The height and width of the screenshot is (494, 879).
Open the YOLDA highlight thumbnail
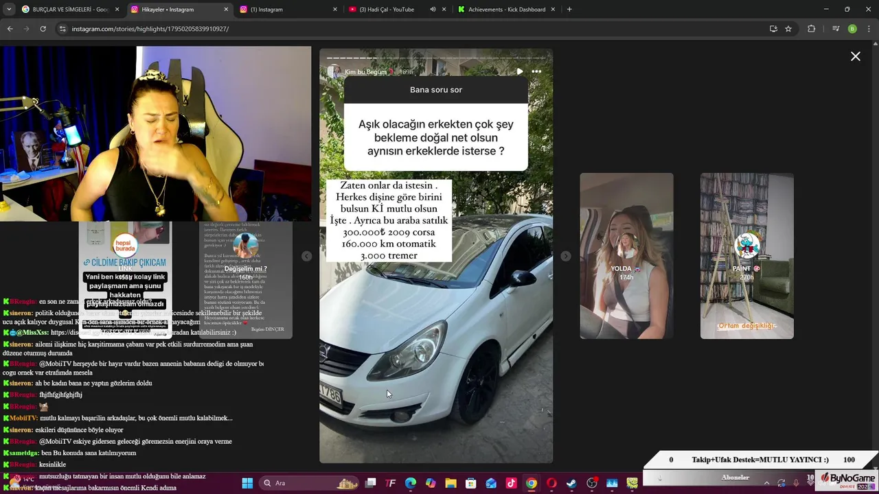626,256
